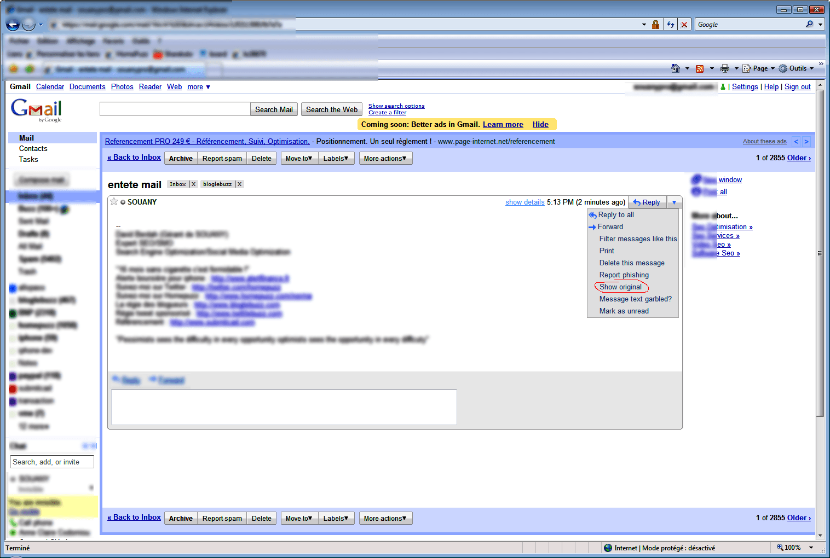Choose Show original option
830x558 pixels.
(620, 287)
